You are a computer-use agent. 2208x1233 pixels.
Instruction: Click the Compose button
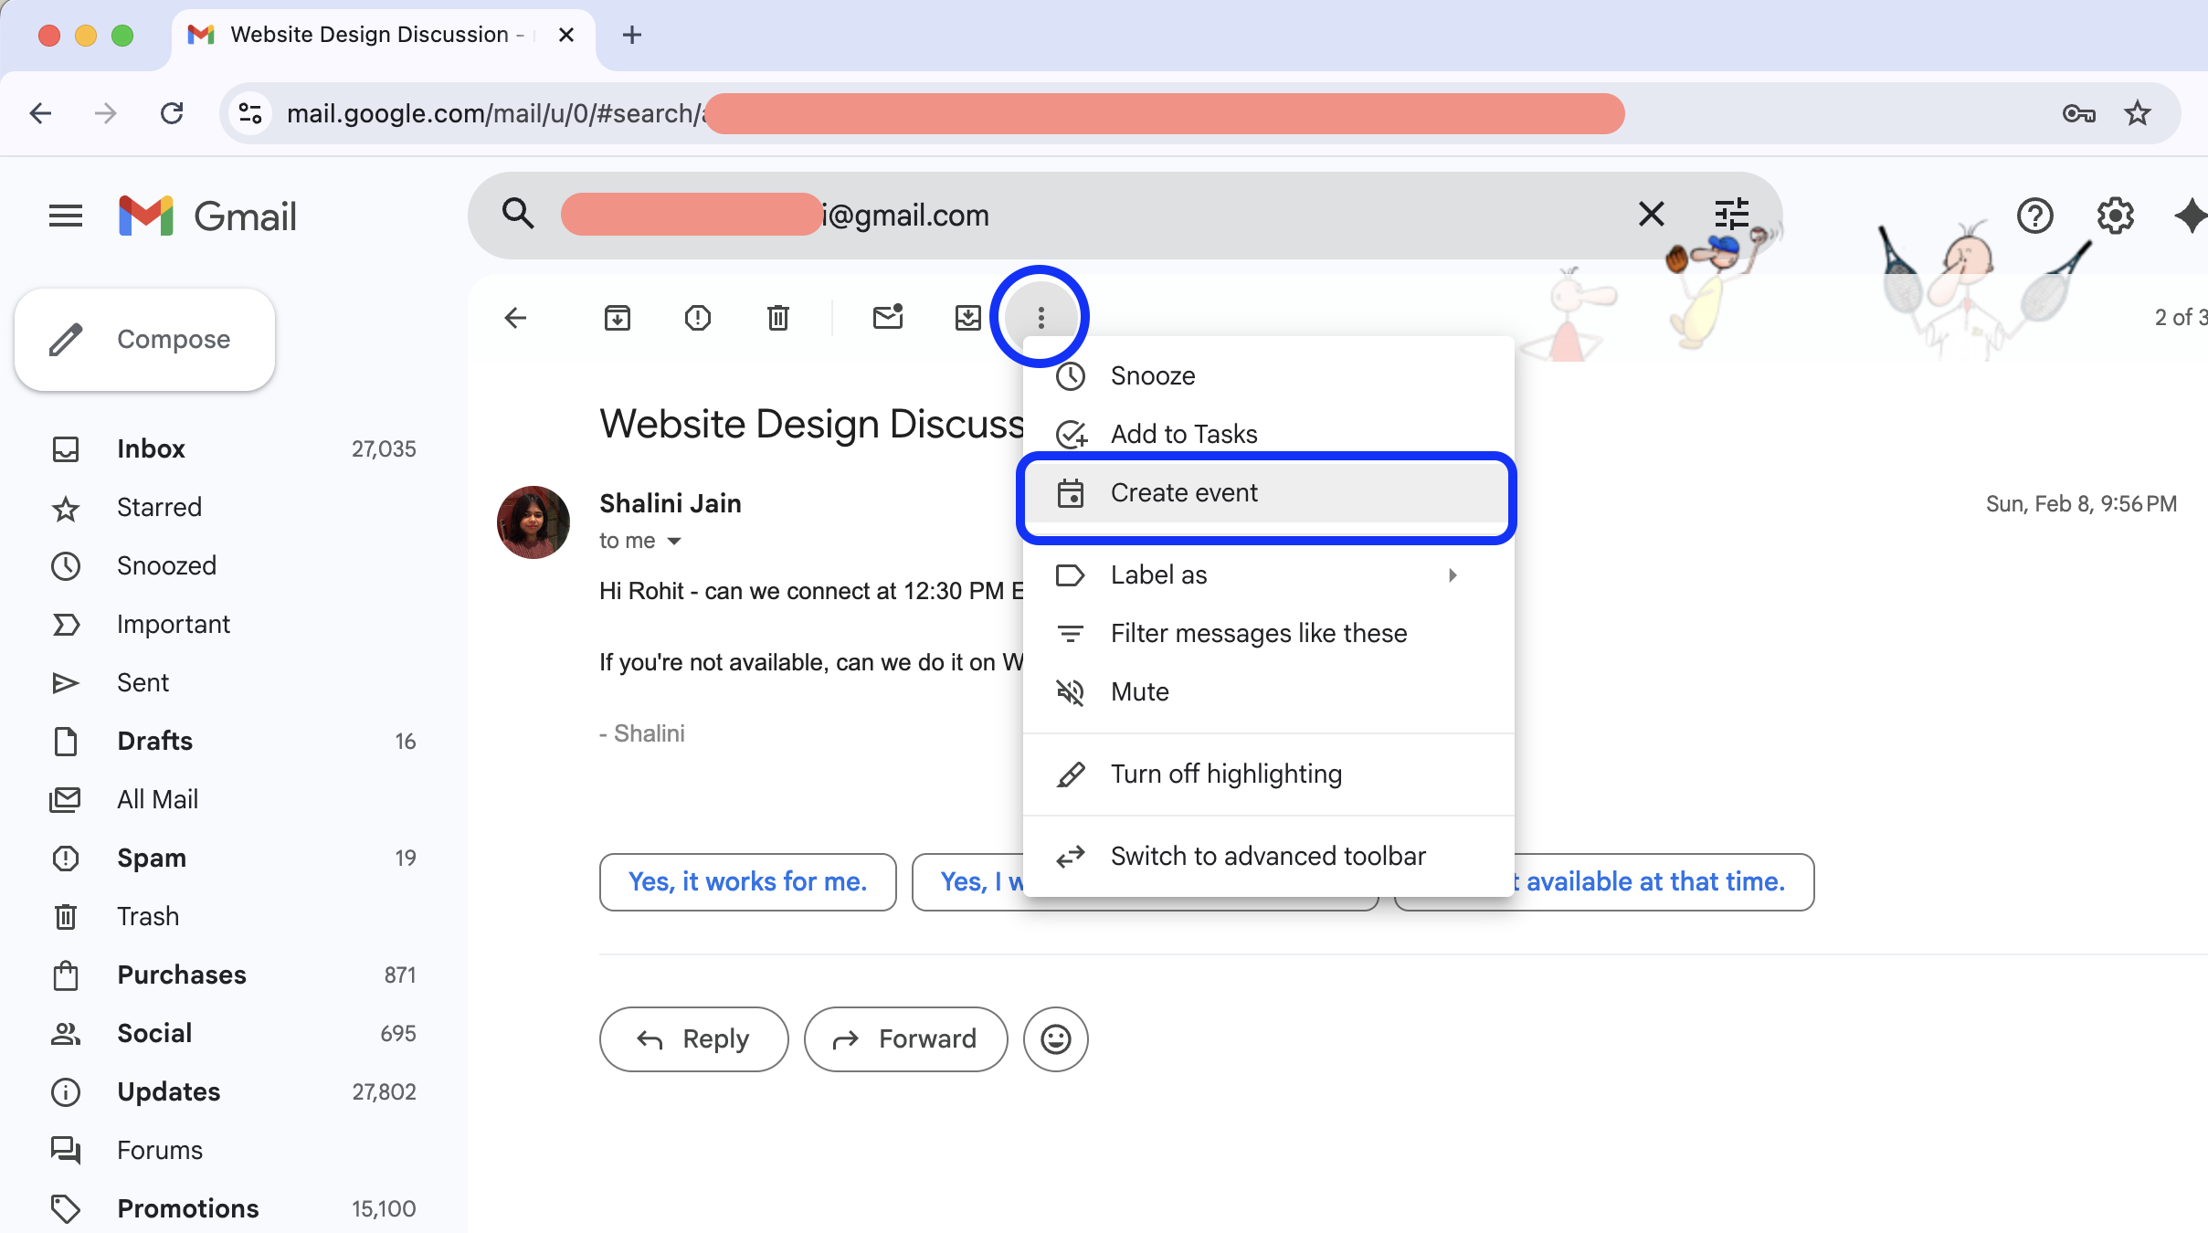145,340
